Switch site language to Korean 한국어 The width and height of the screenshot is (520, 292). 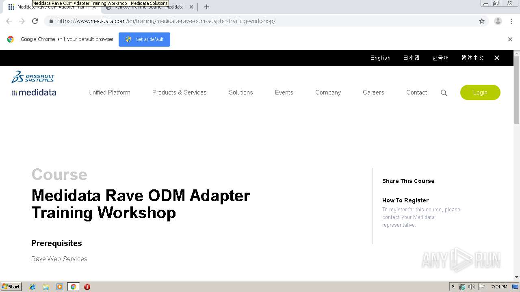pyautogui.click(x=440, y=58)
